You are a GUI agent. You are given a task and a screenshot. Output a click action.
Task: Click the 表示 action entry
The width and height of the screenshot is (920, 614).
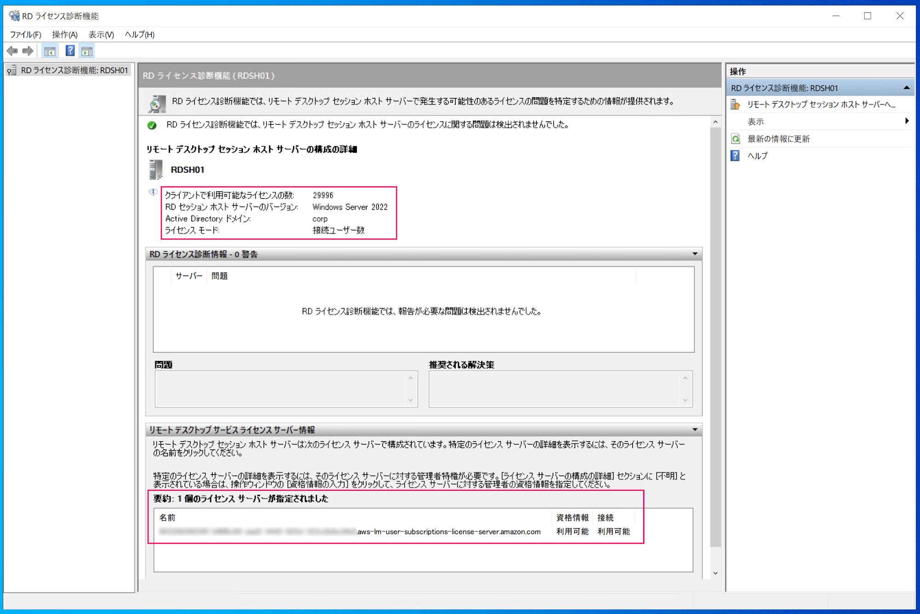point(756,122)
